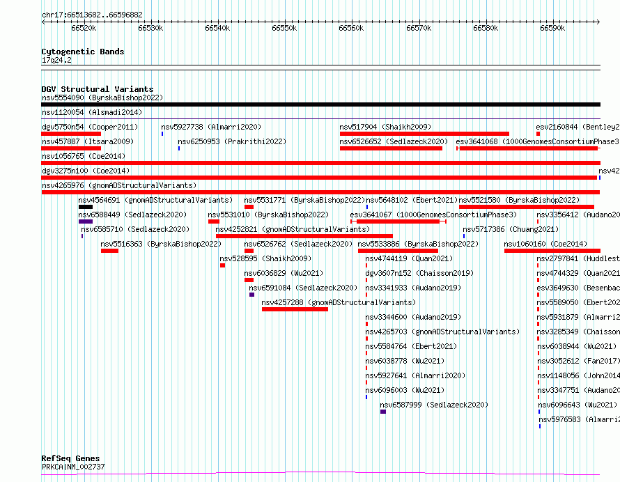
Task: Open nsv5976583 Almarri label
Action: pos(580,419)
